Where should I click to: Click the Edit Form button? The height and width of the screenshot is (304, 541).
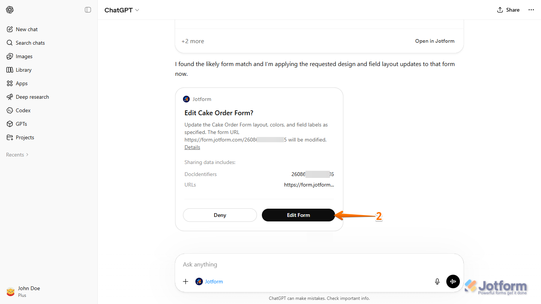(298, 215)
